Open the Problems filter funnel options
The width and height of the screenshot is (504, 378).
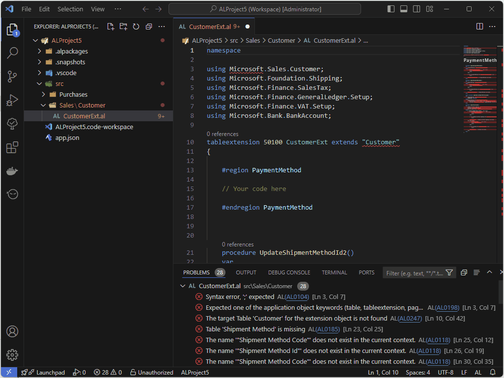point(449,272)
